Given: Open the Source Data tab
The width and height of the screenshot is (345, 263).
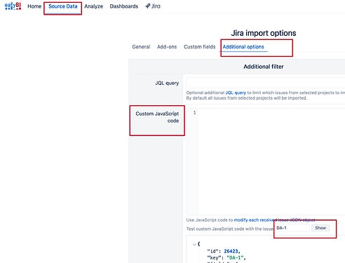Looking at the screenshot, I should click(63, 6).
